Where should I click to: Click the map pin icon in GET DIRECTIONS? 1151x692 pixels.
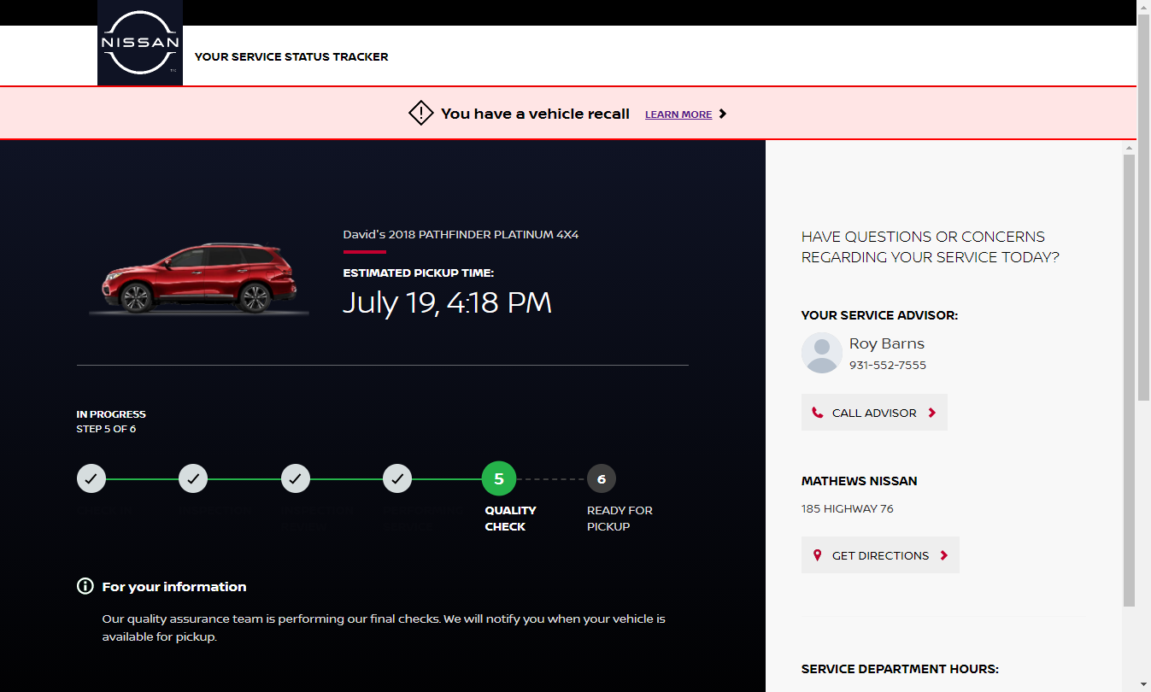click(x=818, y=555)
